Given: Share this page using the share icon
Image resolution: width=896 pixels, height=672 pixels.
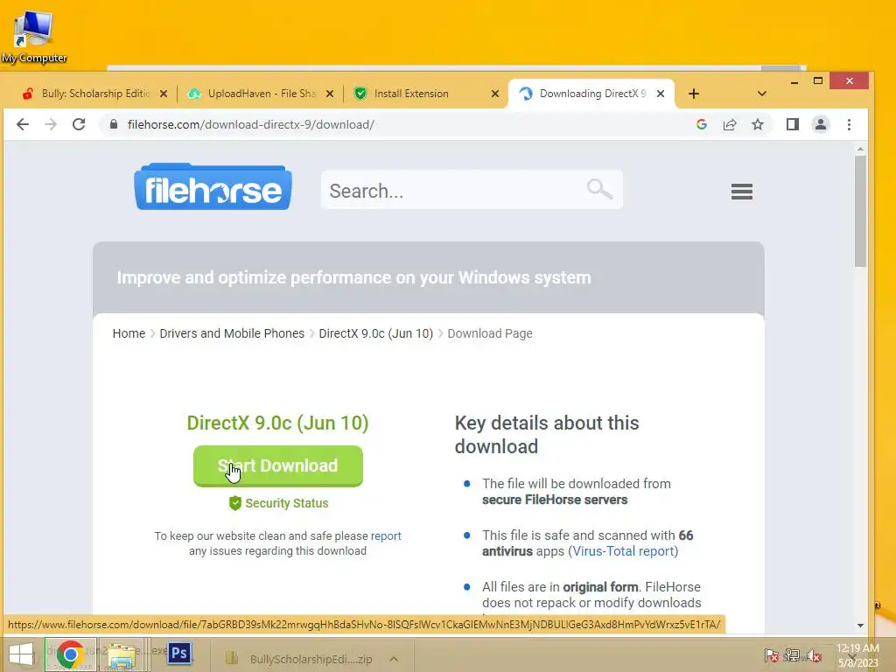Looking at the screenshot, I should tap(730, 124).
